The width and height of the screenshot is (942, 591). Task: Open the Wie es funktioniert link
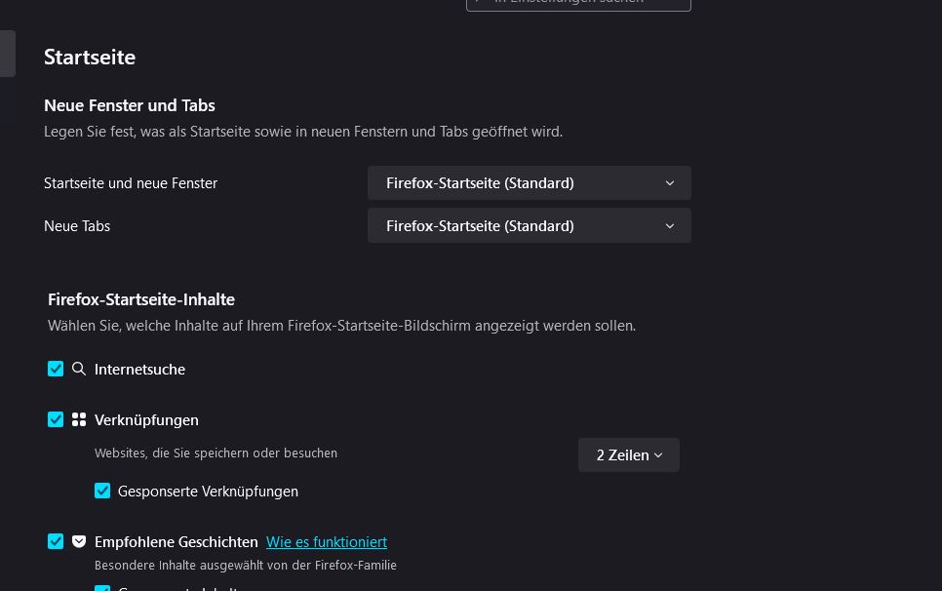327,542
